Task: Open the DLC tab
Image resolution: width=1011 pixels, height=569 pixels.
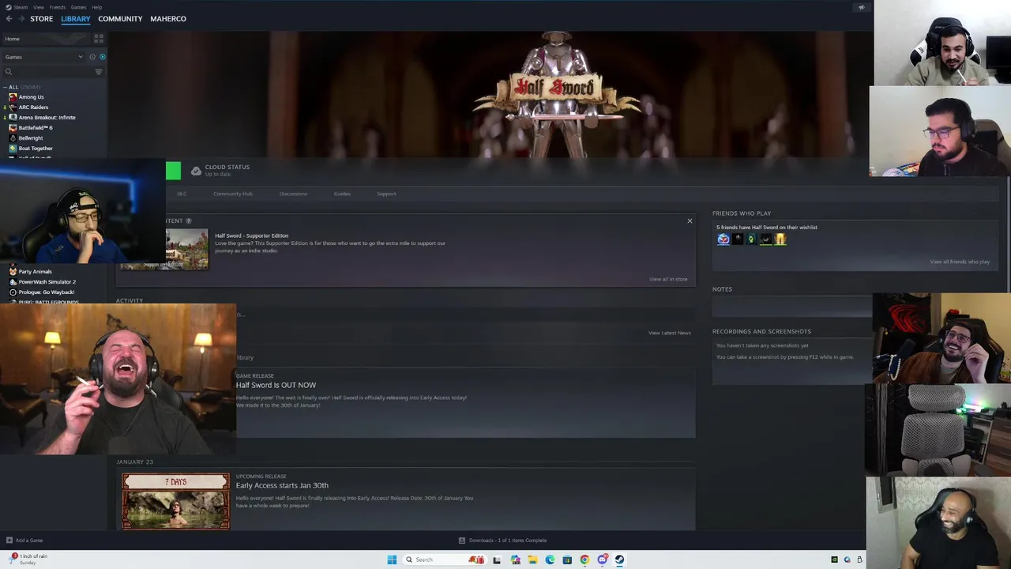Action: point(182,194)
